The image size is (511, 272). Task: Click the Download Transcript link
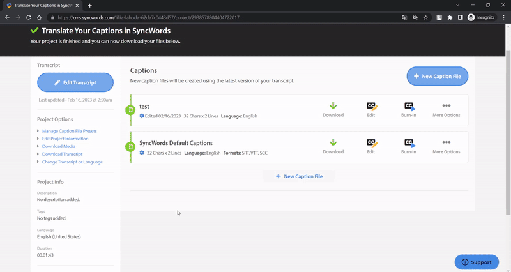tap(62, 154)
